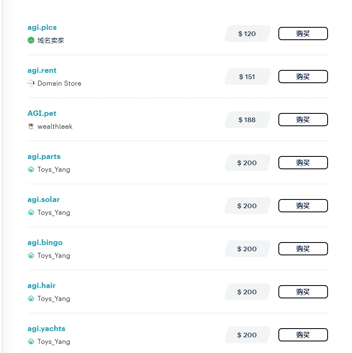
Task: Click the Toys_Yang icon under agi.parts
Action: point(31,169)
